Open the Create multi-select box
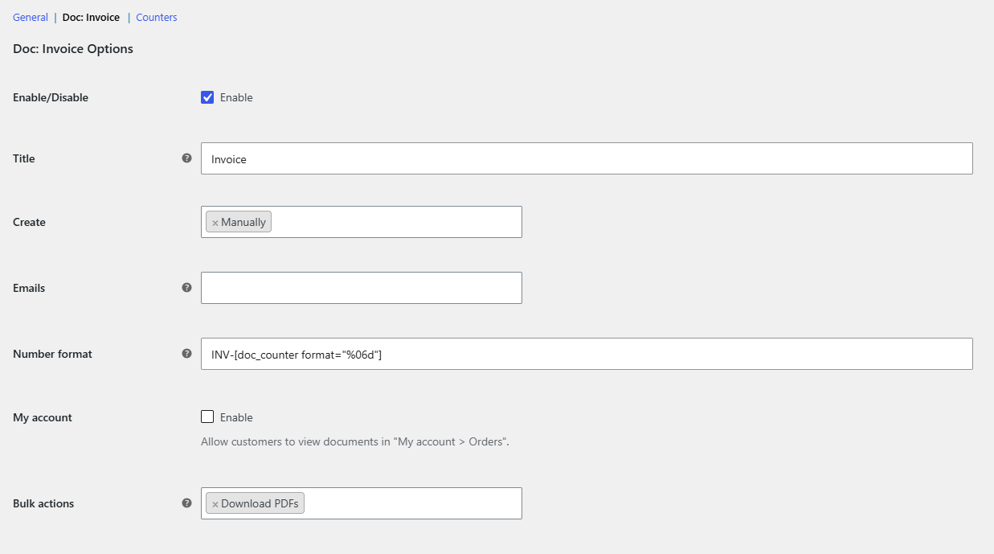994x554 pixels. click(x=362, y=222)
